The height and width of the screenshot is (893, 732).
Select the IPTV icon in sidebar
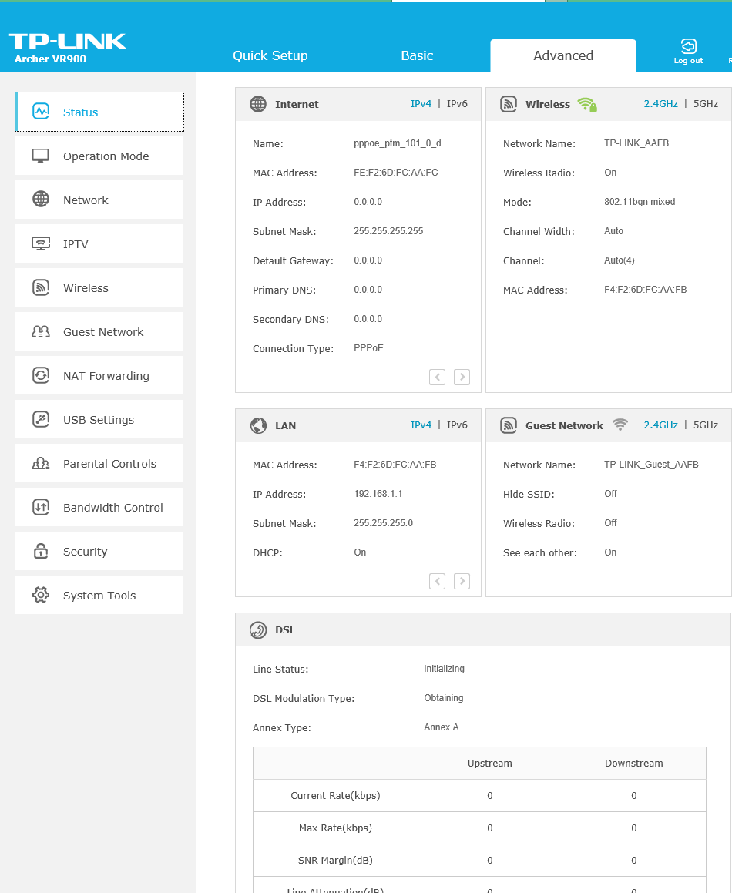point(41,244)
